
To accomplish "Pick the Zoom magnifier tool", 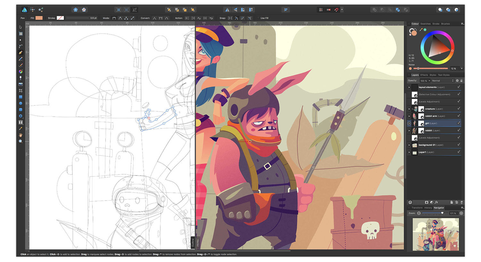I will [21, 141].
